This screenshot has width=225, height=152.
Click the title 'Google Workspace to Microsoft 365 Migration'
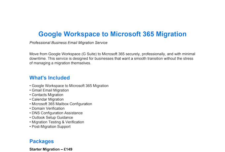[x=112, y=34]
